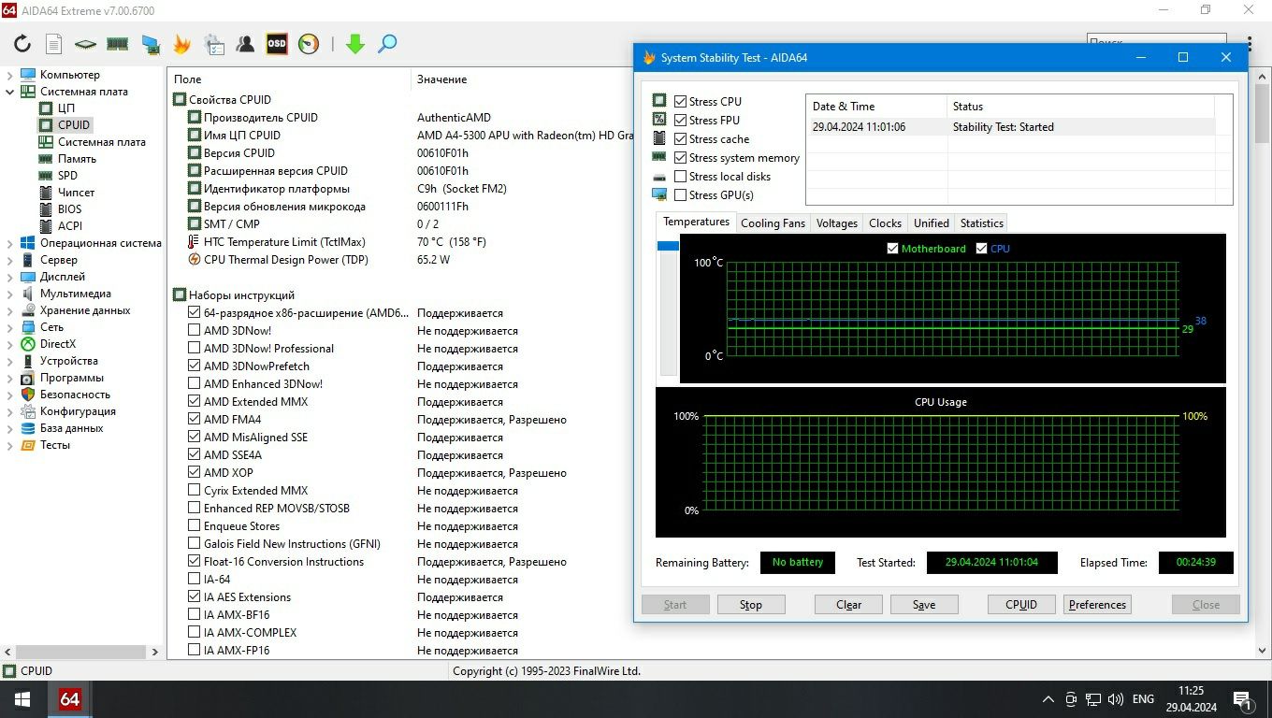
Task: Click the monitor diagnostics toolbar icon
Action: (x=150, y=44)
